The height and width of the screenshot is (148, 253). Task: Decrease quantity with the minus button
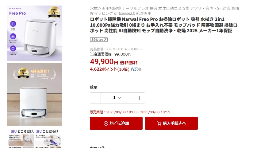pos(95,98)
